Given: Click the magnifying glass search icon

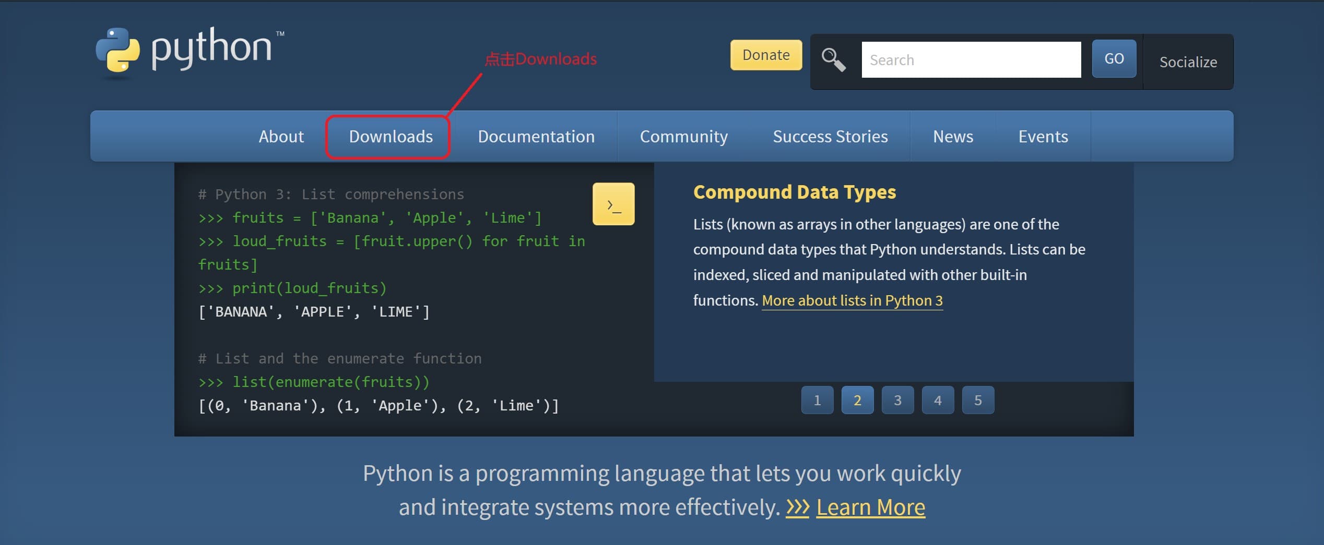Looking at the screenshot, I should point(833,59).
